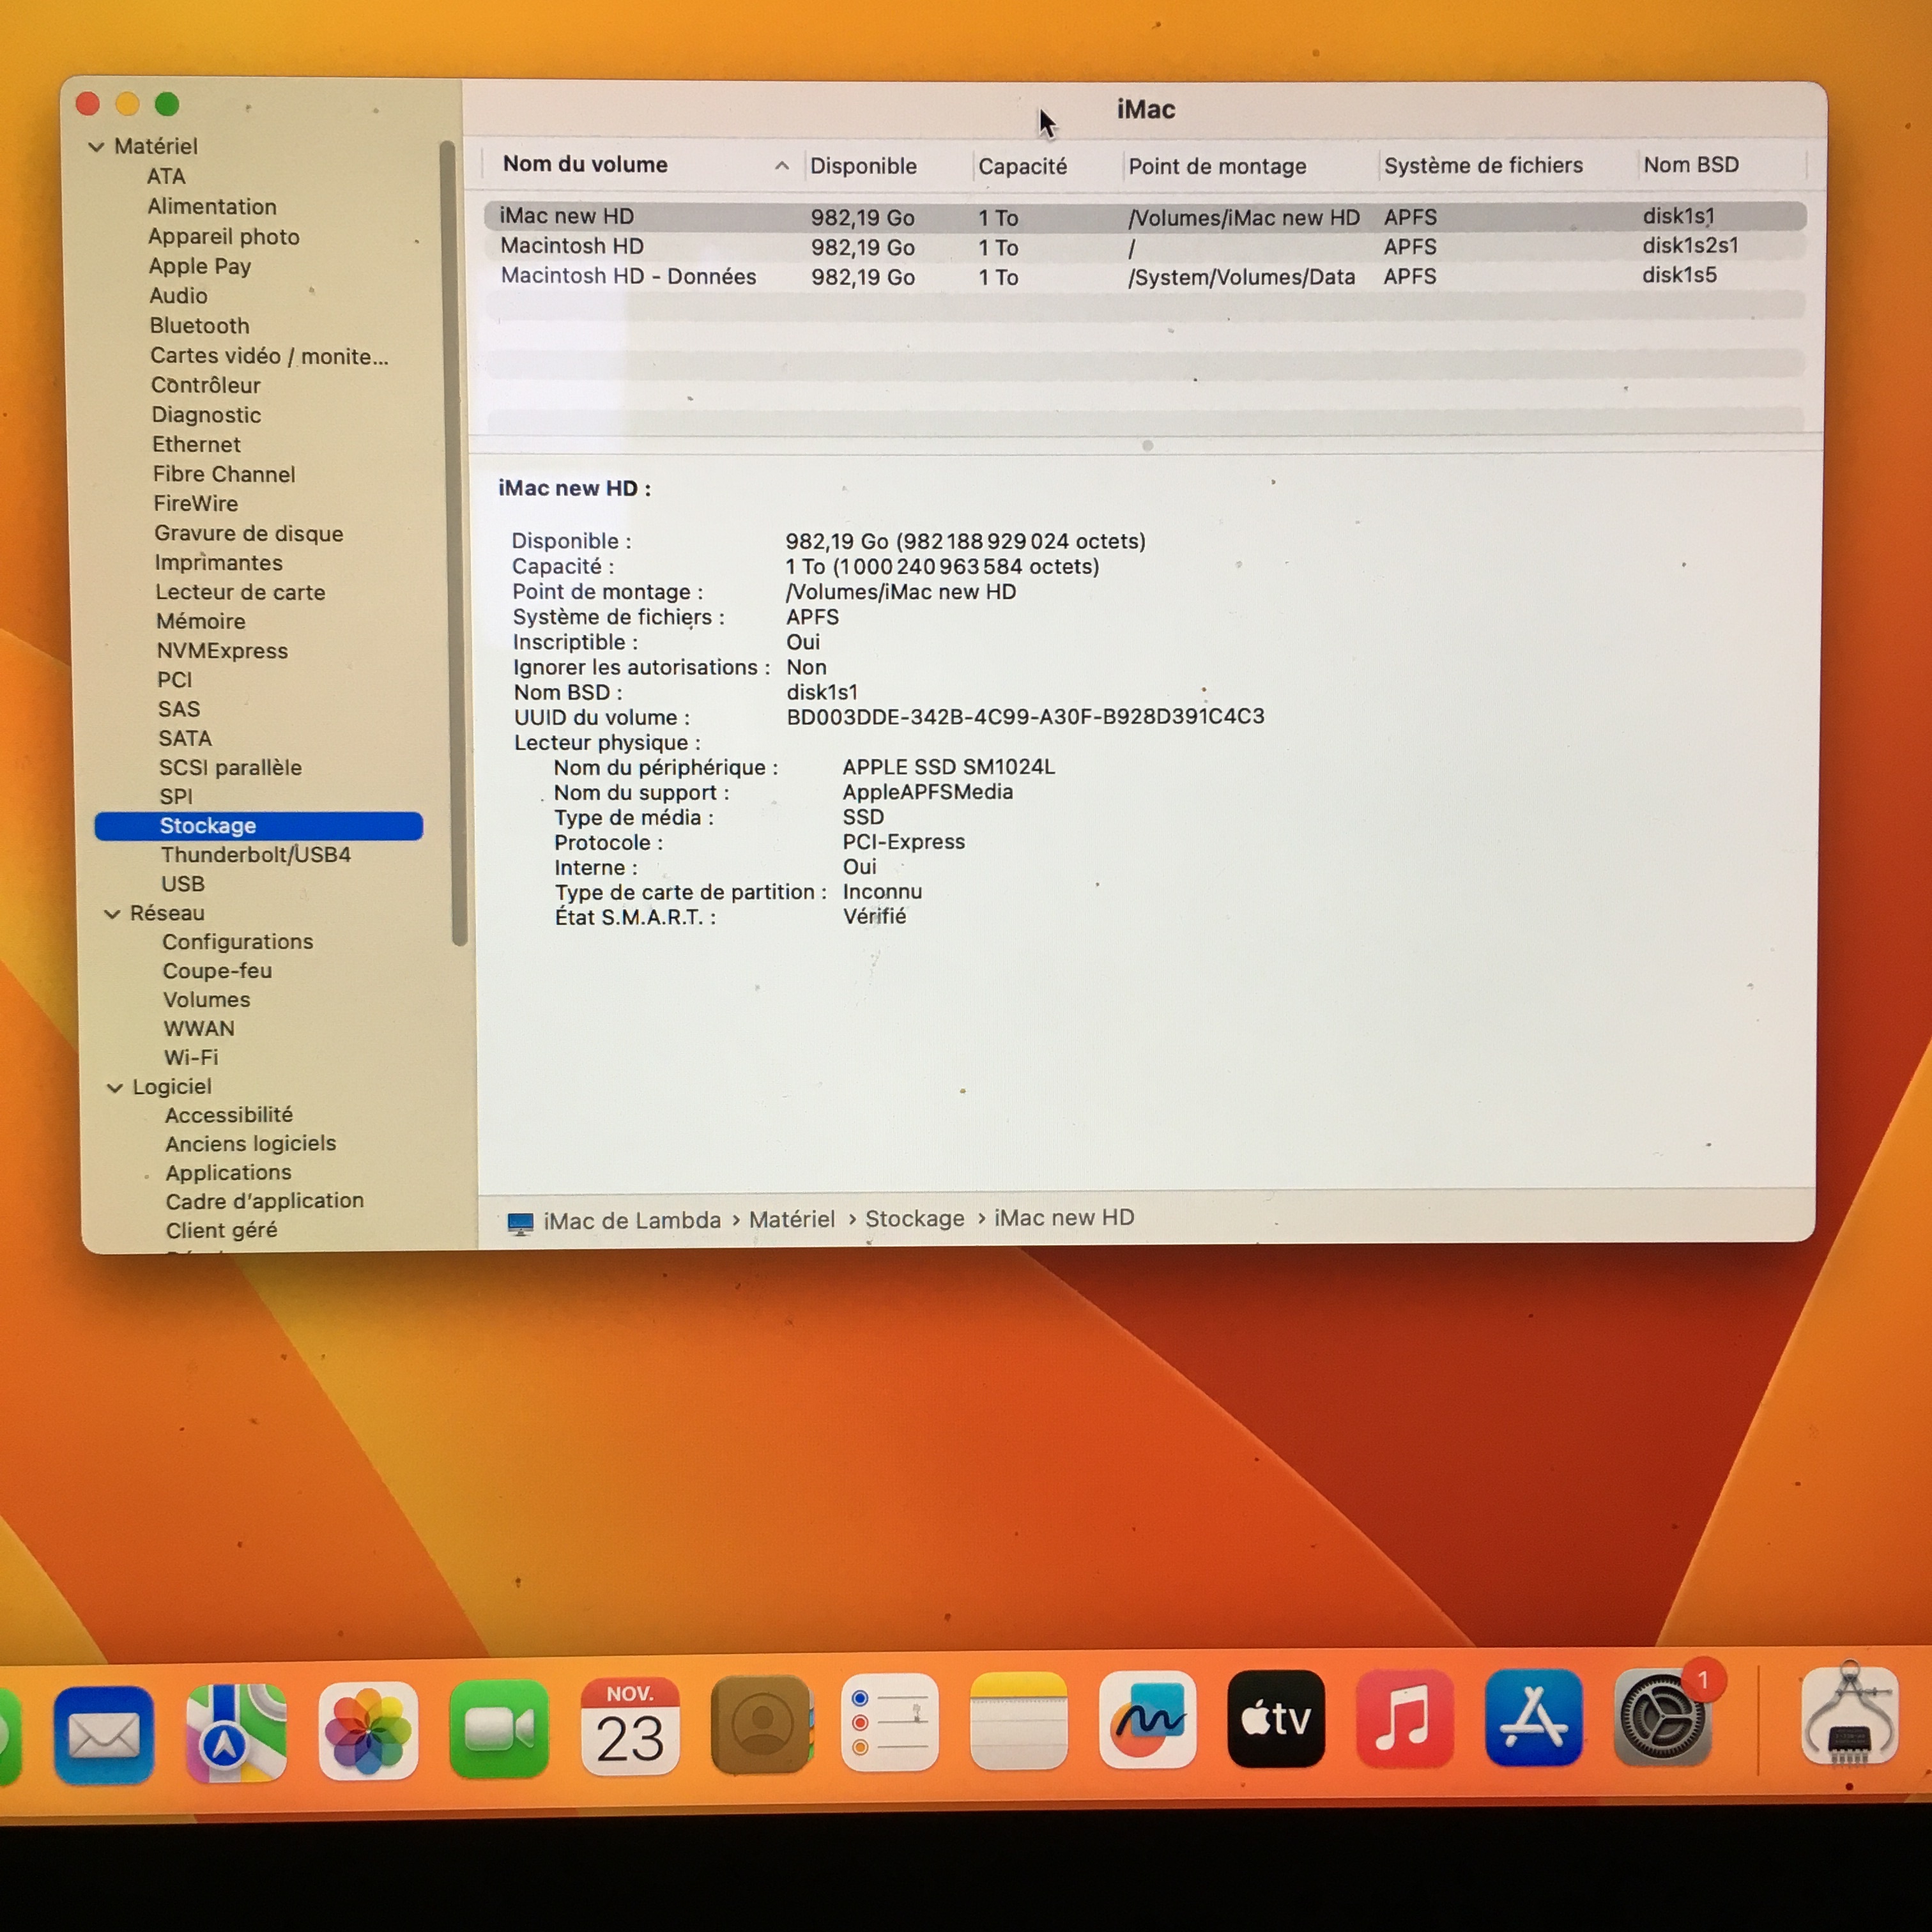1932x1932 pixels.
Task: Go to Matériel in the path bar
Action: [792, 1220]
